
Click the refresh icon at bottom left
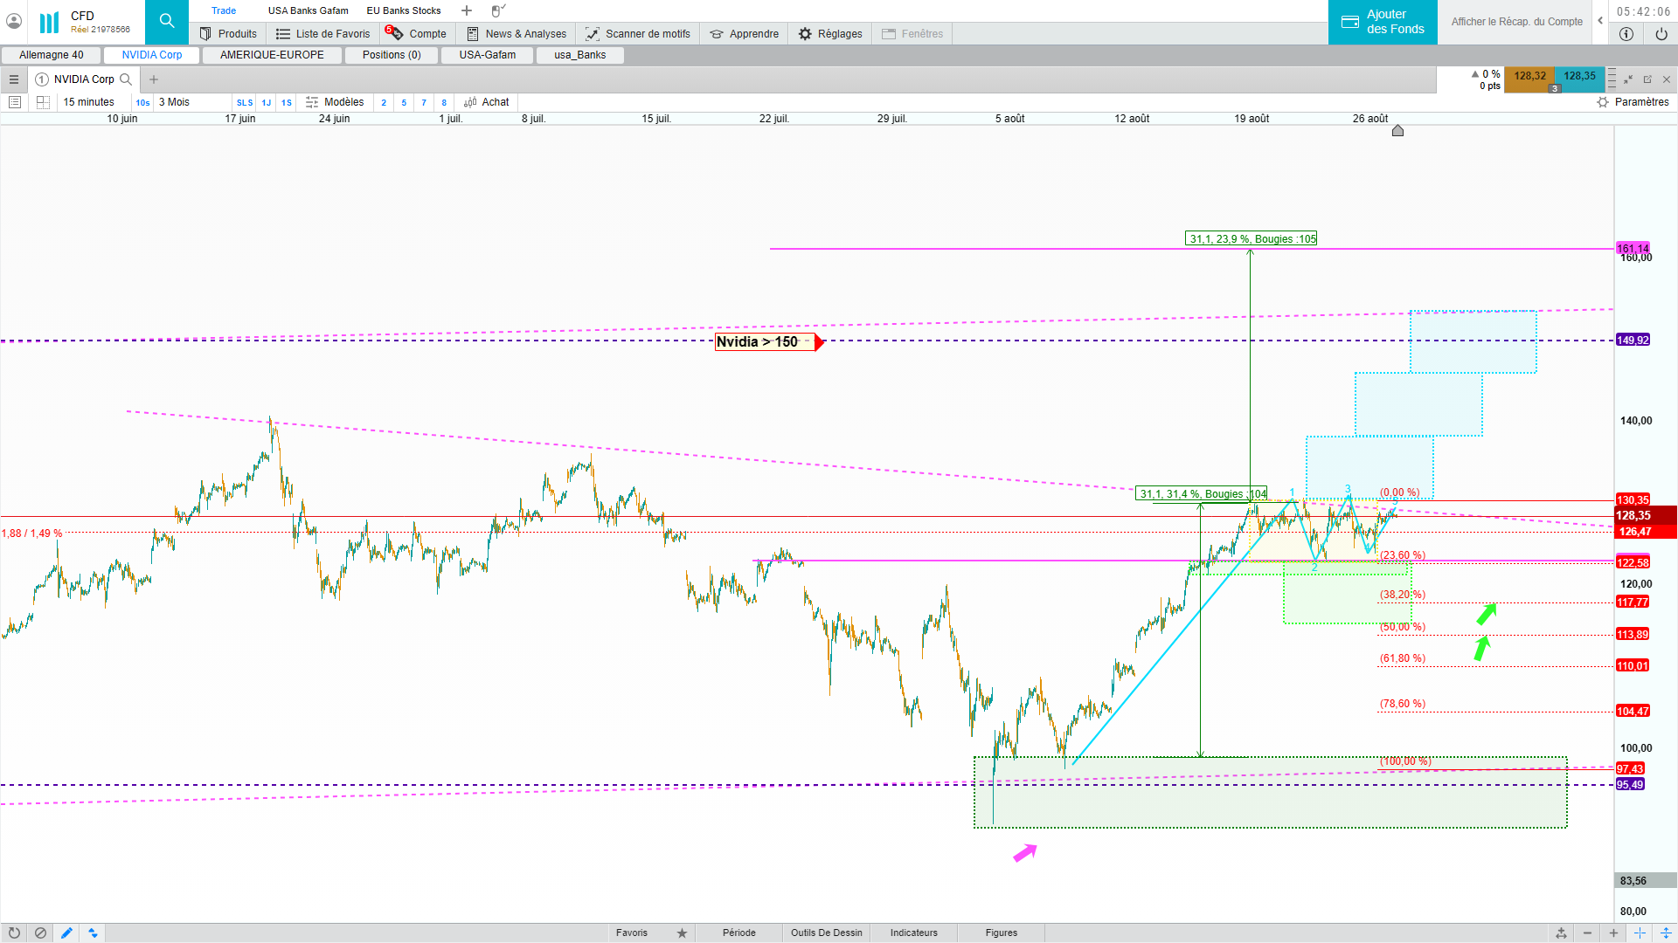[14, 933]
